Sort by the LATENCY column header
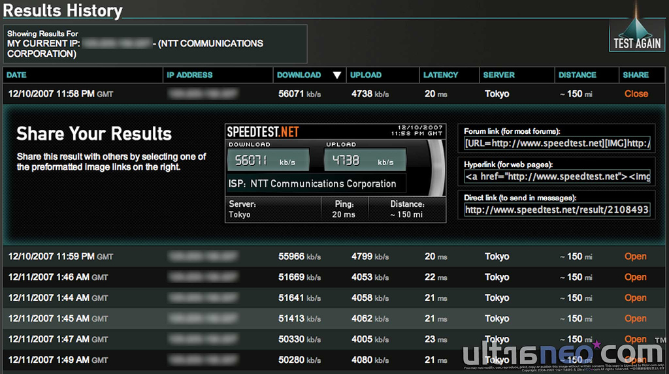The height and width of the screenshot is (374, 669). pyautogui.click(x=440, y=75)
